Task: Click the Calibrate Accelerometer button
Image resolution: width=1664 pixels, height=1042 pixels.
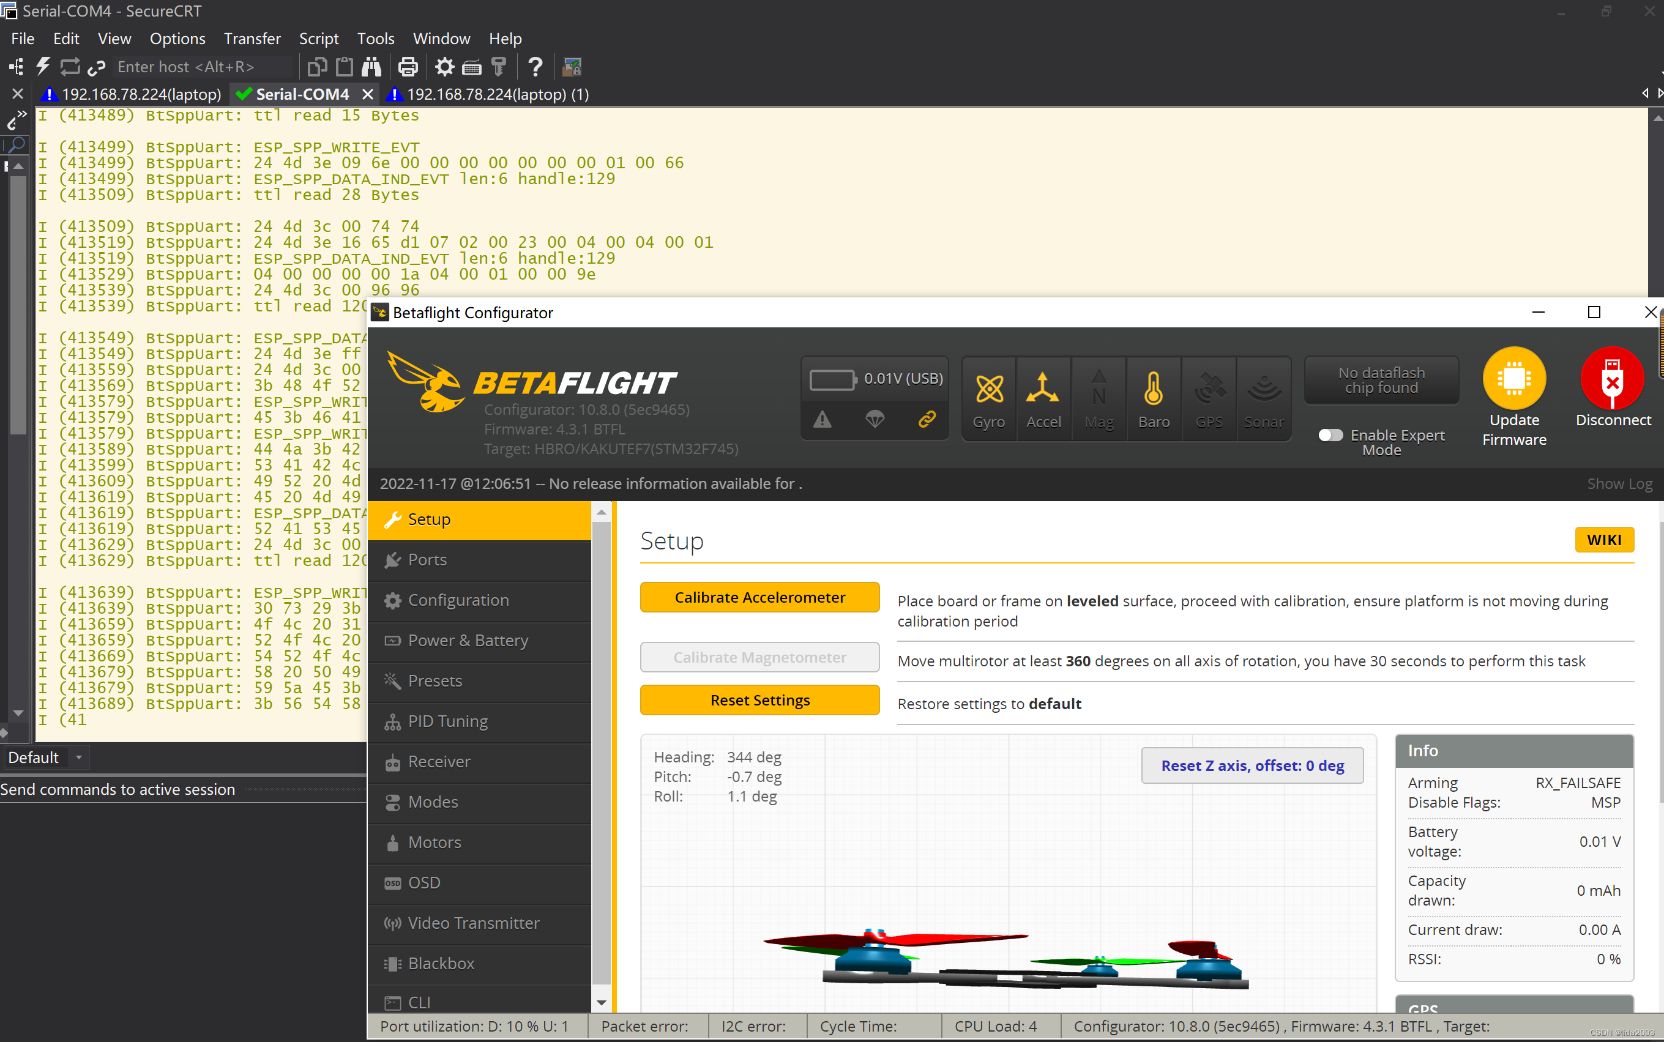Action: (x=759, y=597)
